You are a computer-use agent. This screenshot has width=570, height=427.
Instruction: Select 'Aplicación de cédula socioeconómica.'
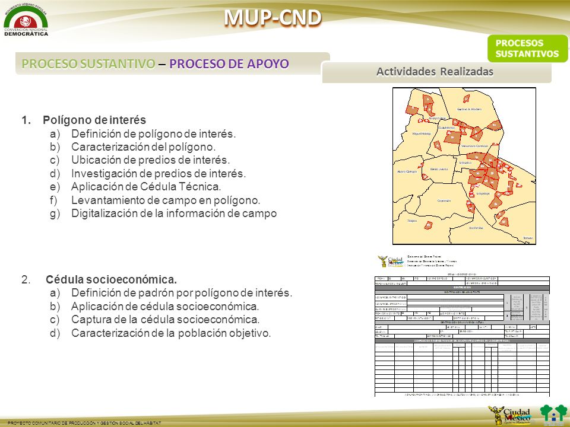(x=165, y=306)
